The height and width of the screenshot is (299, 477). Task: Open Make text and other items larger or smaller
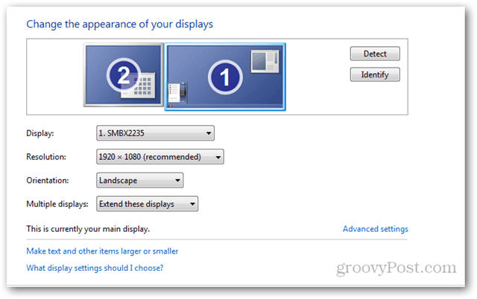pyautogui.click(x=102, y=251)
